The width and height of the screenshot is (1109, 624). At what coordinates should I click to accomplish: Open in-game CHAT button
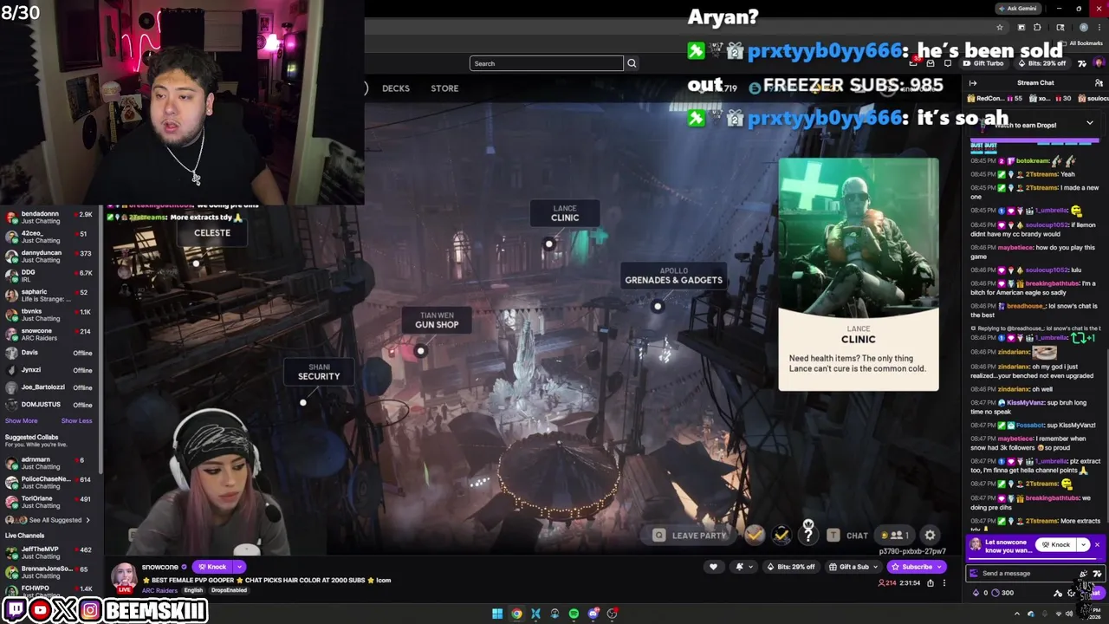pyautogui.click(x=847, y=536)
